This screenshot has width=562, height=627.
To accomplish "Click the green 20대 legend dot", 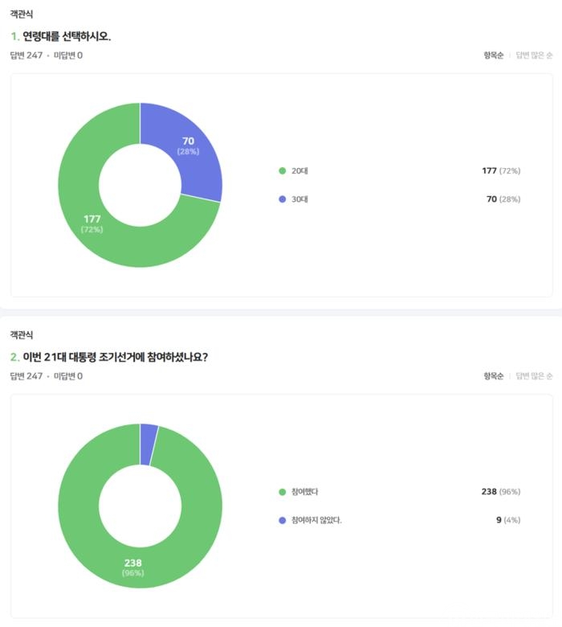I will point(282,170).
